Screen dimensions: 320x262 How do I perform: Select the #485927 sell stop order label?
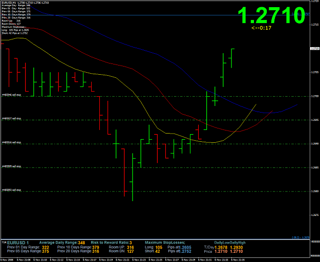coord(12,118)
